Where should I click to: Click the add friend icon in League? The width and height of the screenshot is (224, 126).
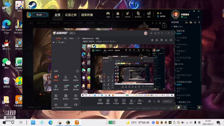186,22
